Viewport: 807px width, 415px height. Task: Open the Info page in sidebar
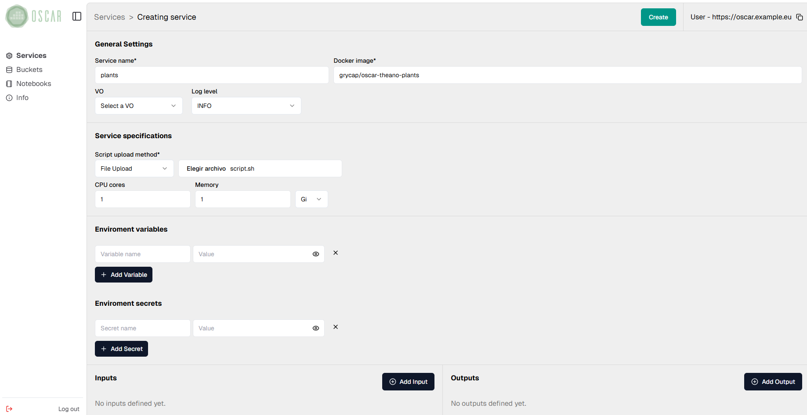click(x=22, y=98)
